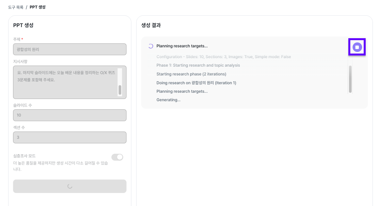
Task: Click the Doing research Iteration 1 log entry
Action: click(196, 83)
